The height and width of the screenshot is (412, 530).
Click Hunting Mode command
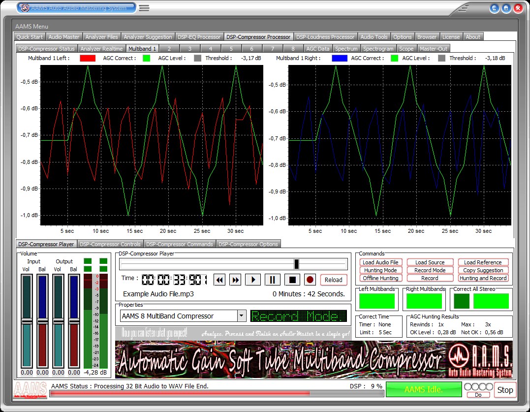[x=380, y=270]
